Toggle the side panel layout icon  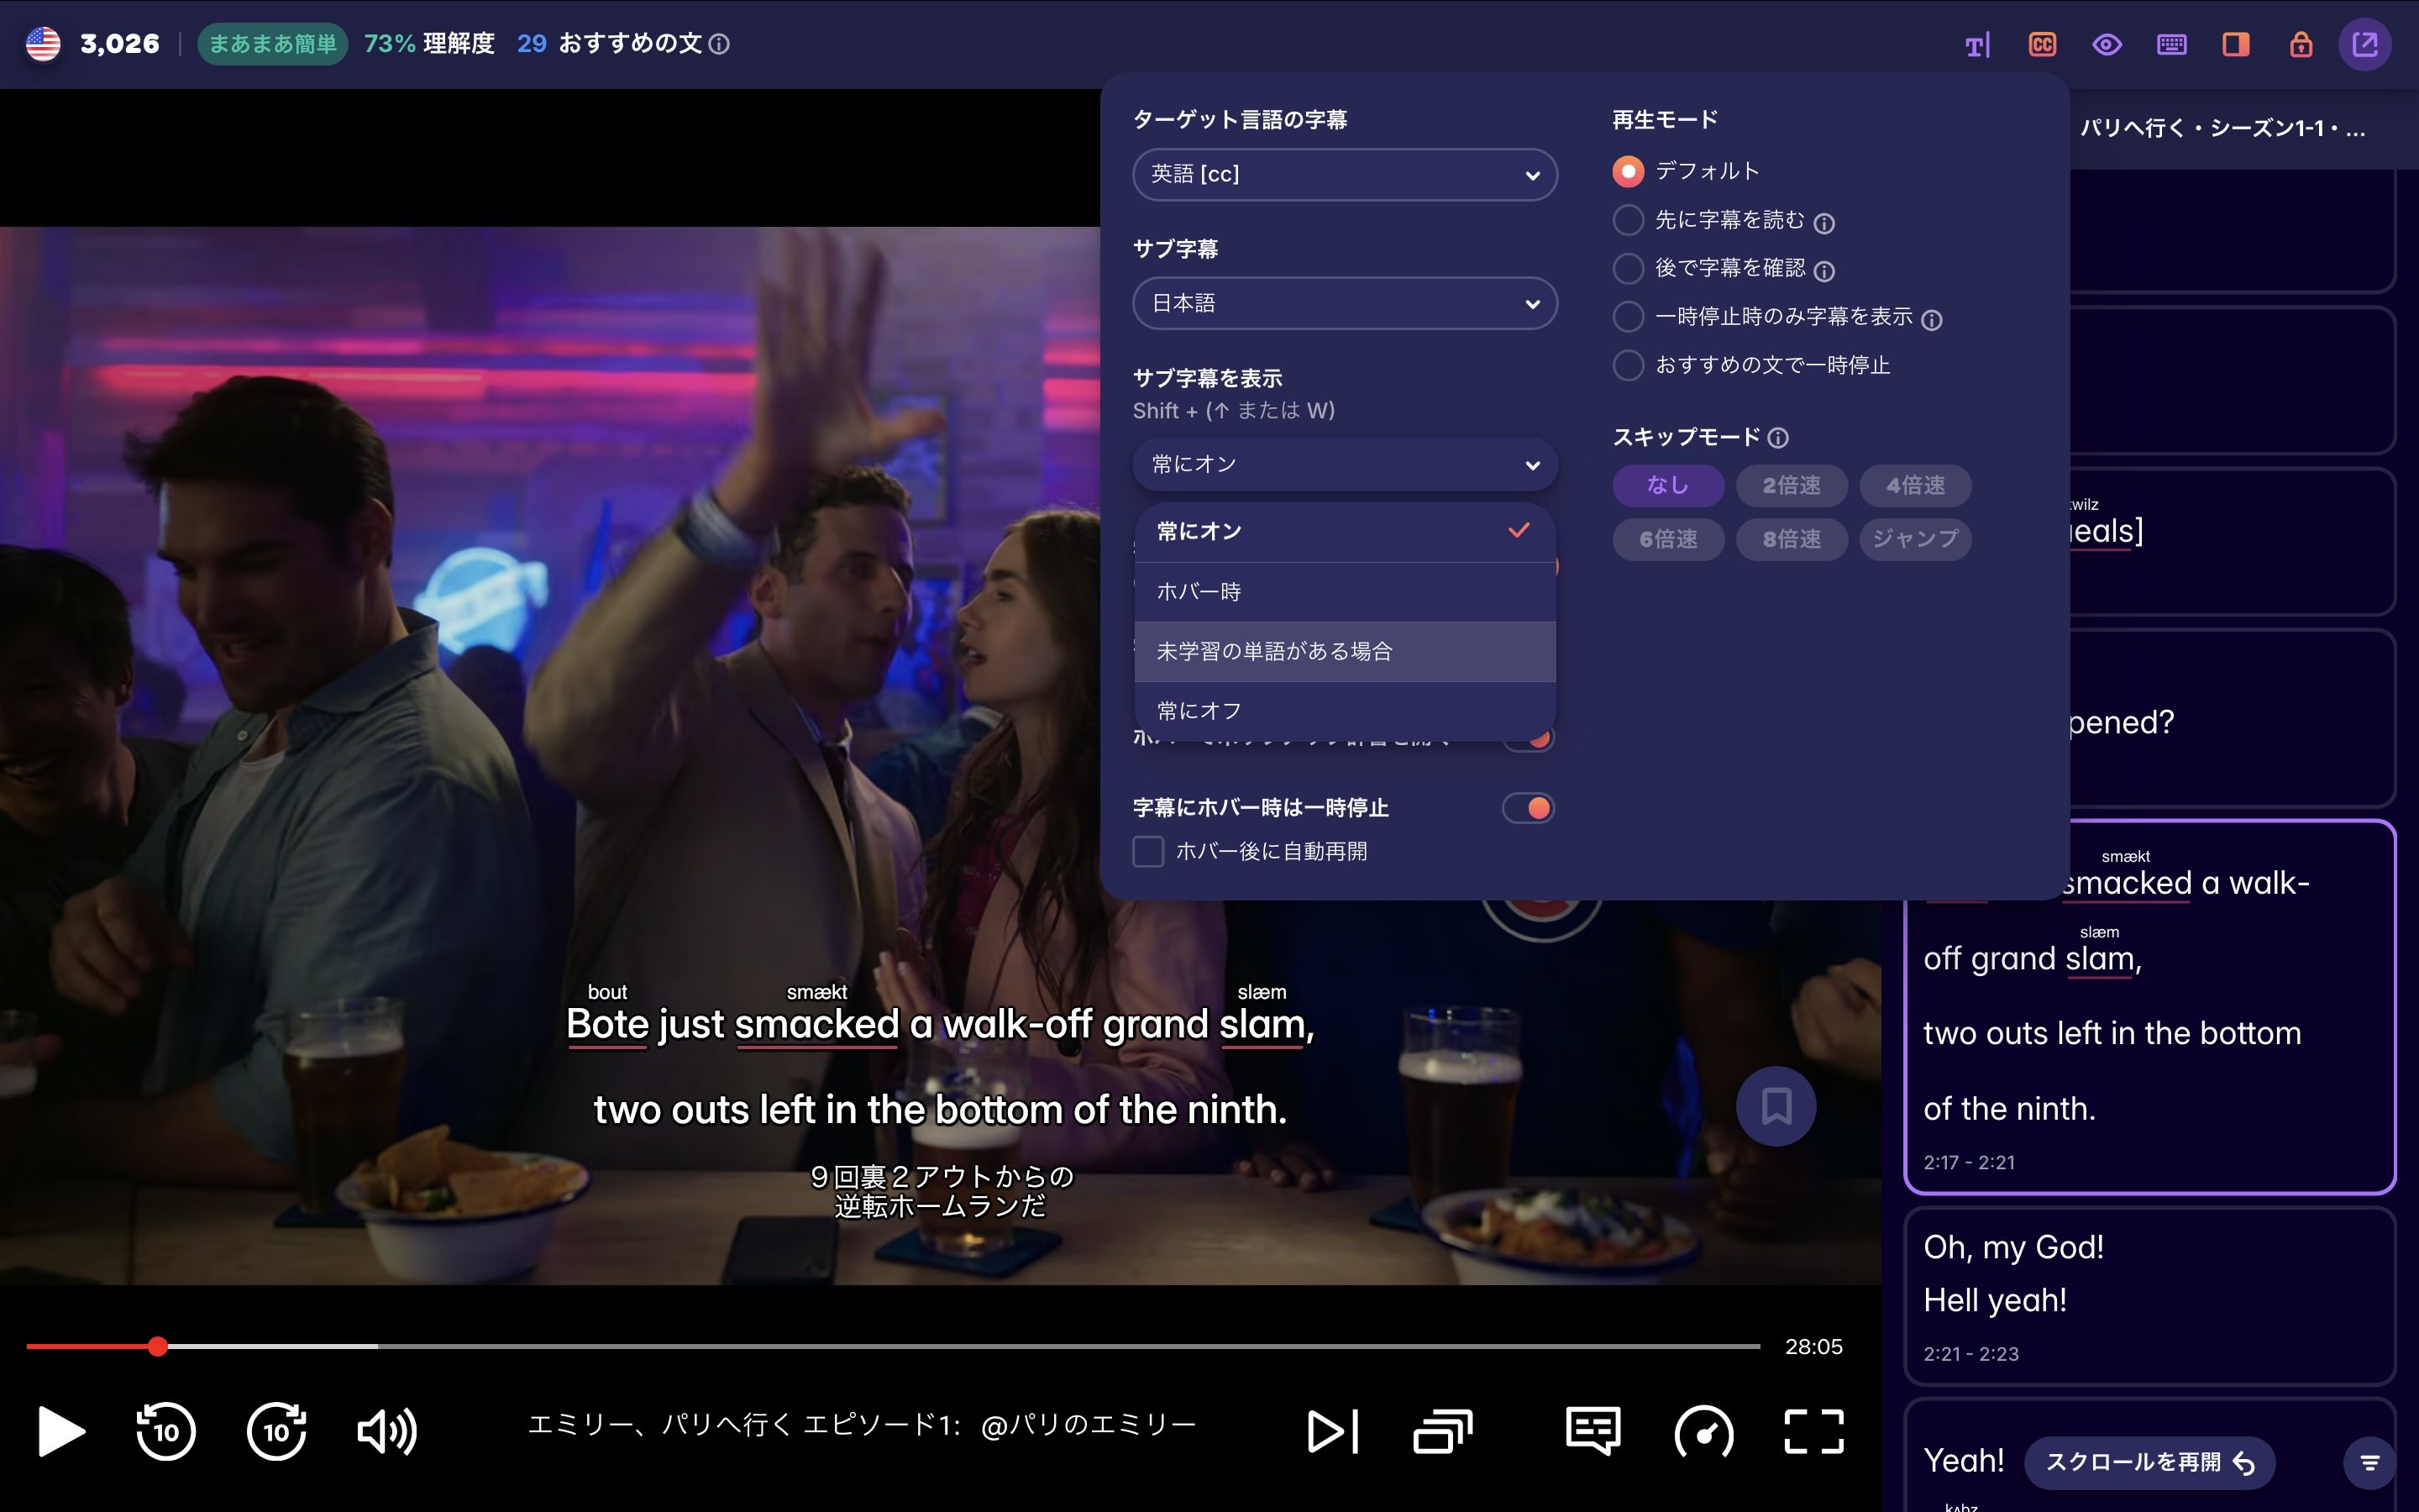tap(2235, 44)
